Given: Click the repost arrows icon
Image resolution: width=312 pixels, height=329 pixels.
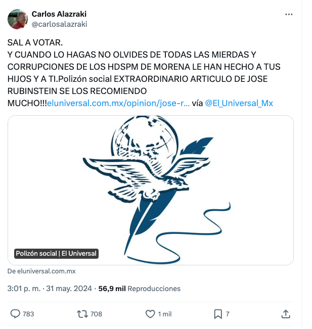Looking at the screenshot, I should (x=82, y=314).
